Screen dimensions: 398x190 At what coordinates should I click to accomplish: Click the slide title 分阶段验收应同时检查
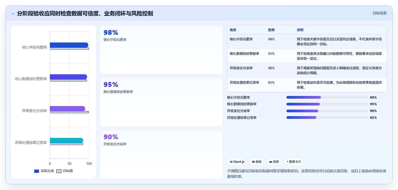(85, 13)
